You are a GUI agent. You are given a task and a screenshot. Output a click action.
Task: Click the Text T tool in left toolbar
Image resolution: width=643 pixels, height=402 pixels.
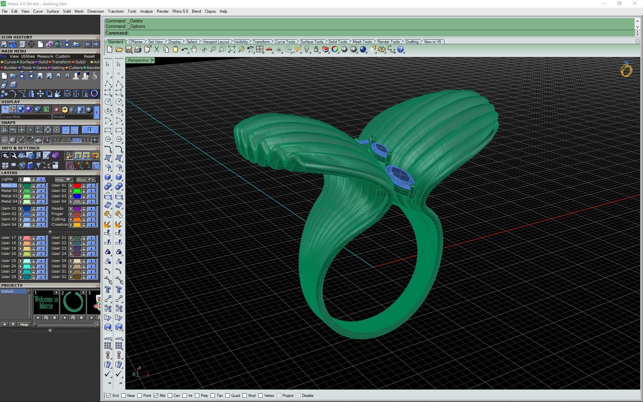click(108, 289)
